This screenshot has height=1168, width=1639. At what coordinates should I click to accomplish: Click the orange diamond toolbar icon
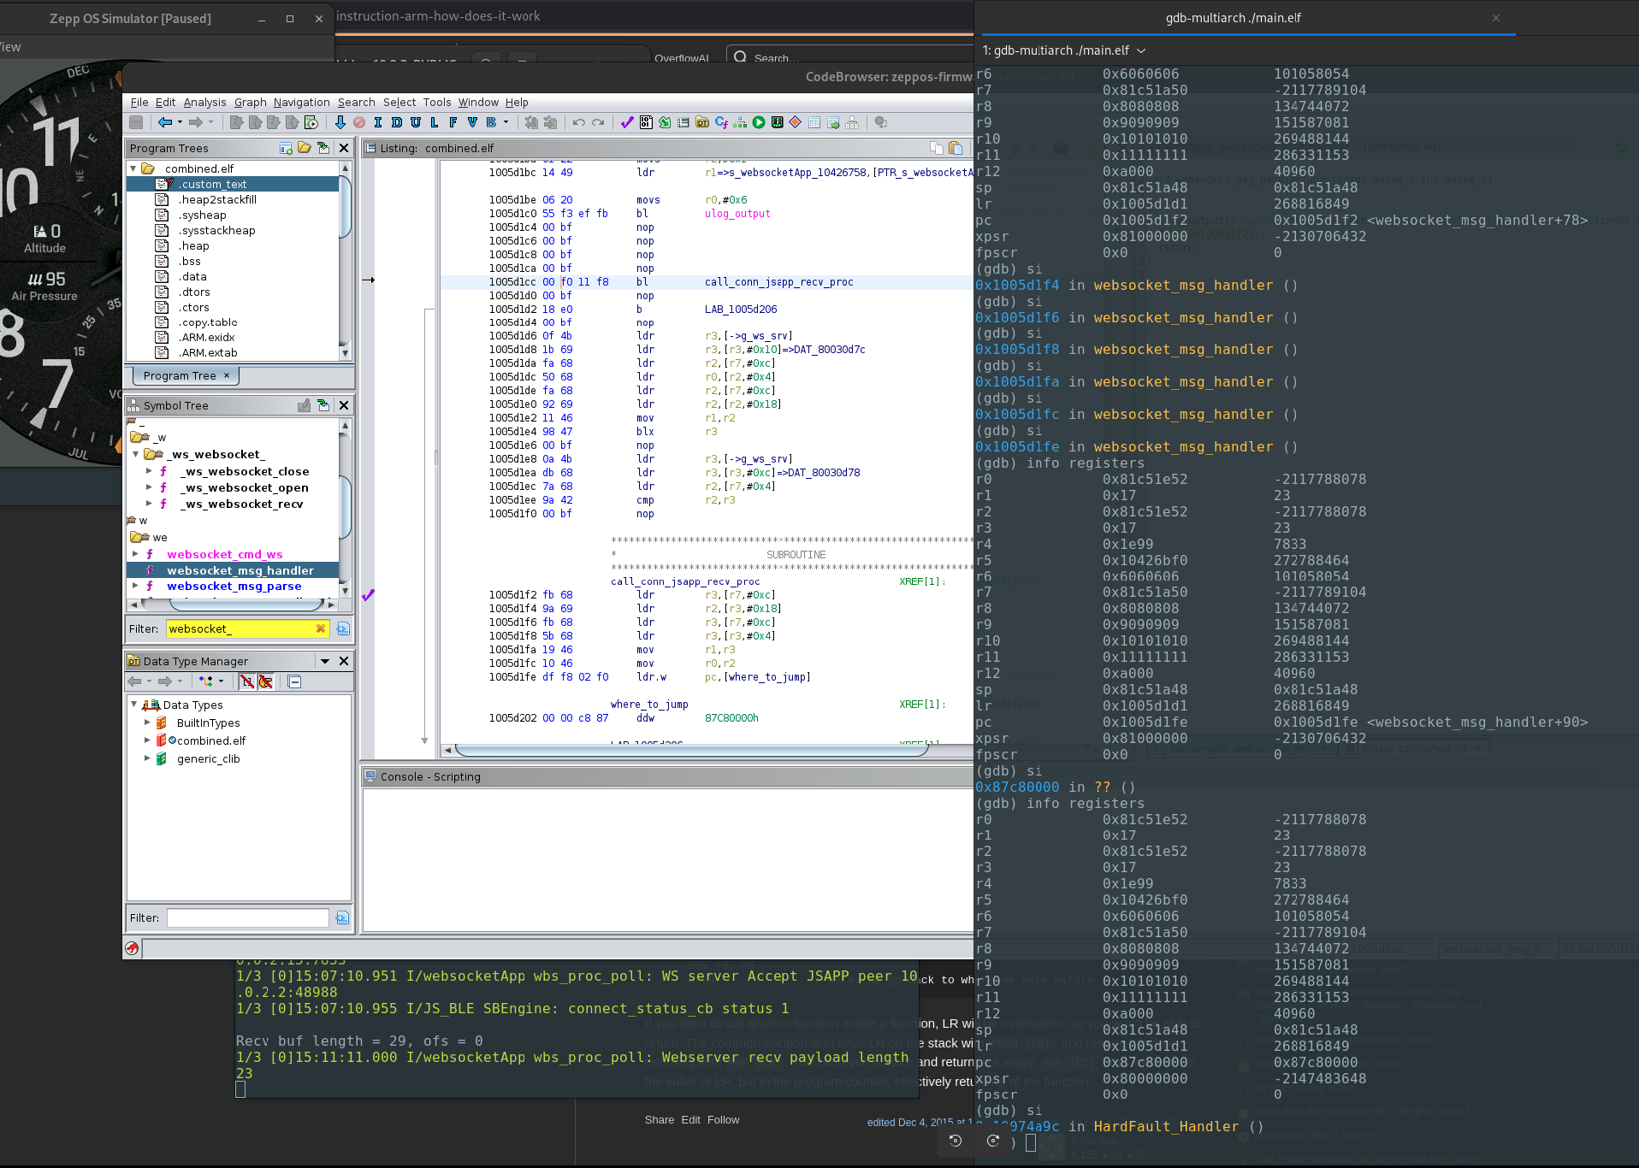[x=796, y=122]
